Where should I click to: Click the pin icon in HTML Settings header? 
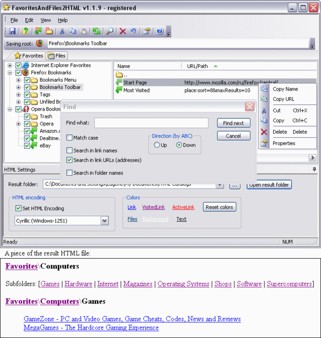click(314, 169)
